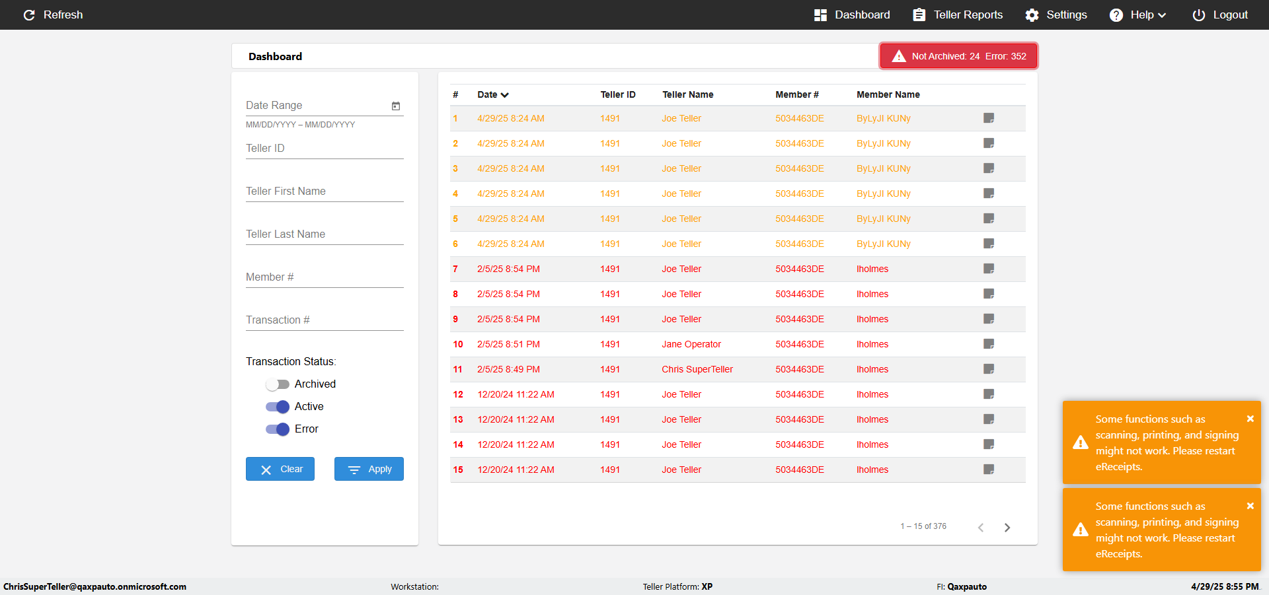Click the Not Archived / Error alert badge
The image size is (1269, 595).
(x=958, y=56)
